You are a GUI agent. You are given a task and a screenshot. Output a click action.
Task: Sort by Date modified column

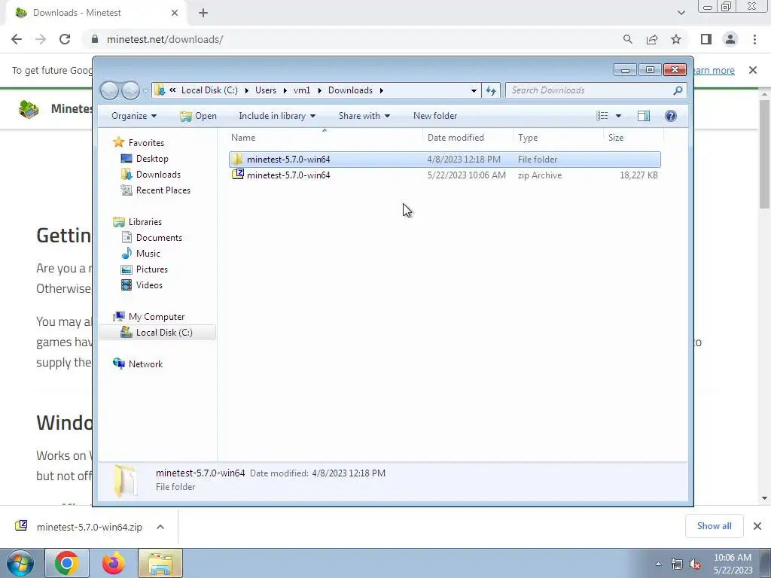click(468, 138)
